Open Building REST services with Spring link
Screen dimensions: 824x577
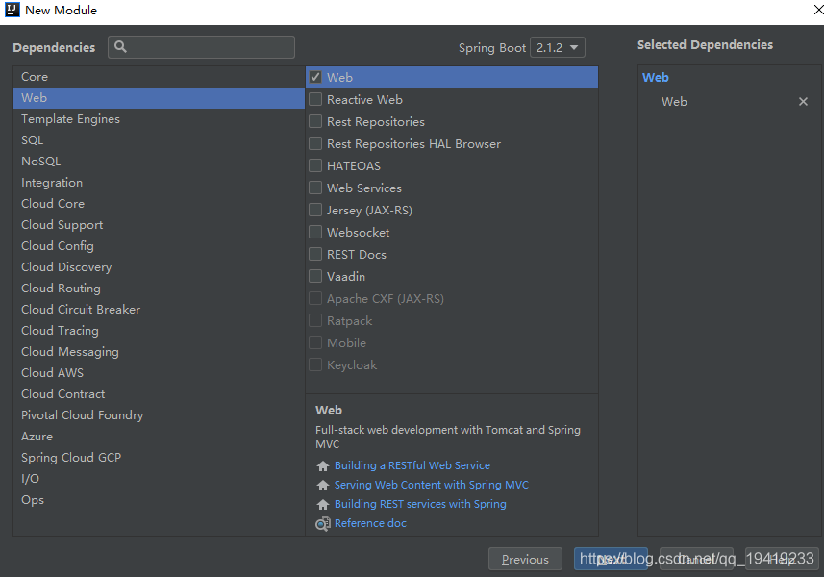pyautogui.click(x=420, y=504)
